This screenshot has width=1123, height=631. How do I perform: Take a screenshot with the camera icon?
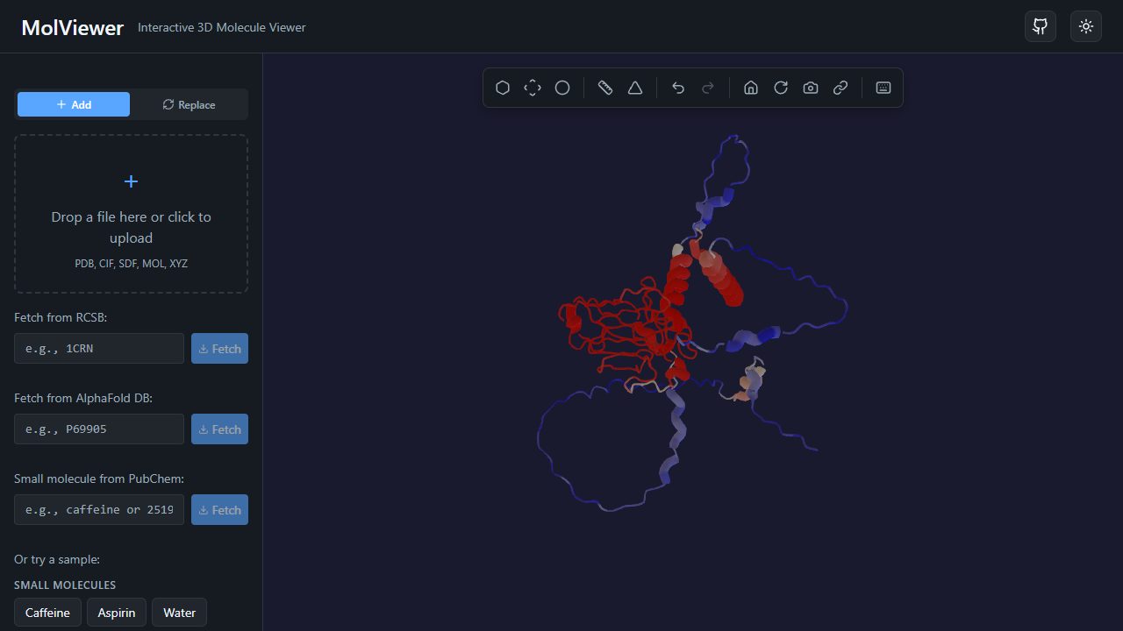click(811, 88)
